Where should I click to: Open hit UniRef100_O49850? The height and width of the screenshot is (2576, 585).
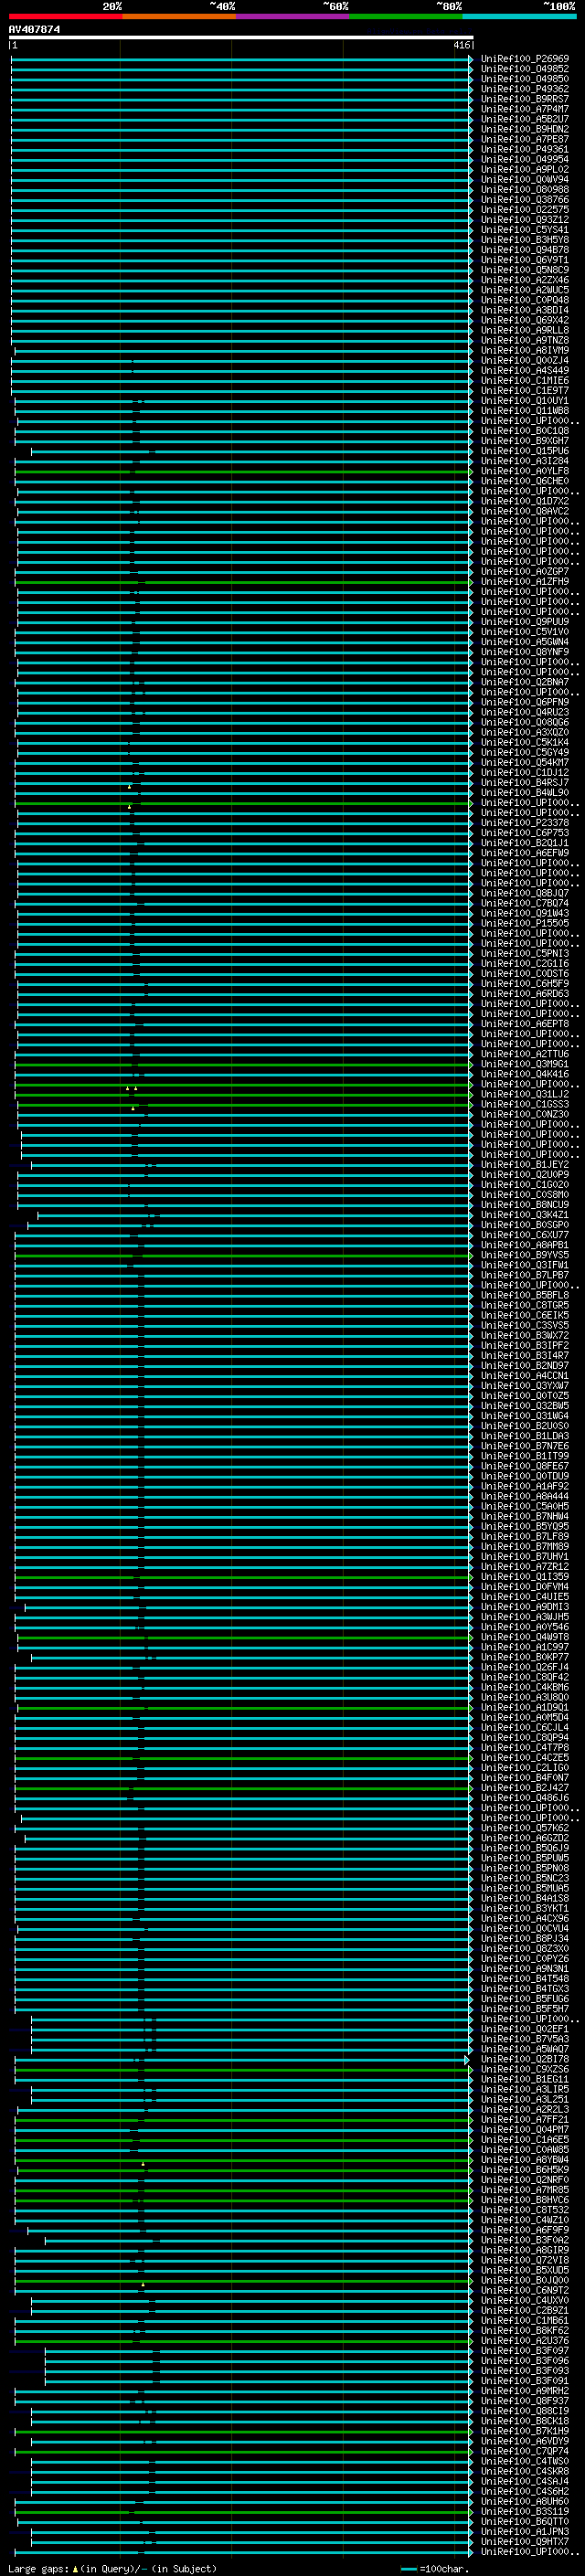coord(524,79)
